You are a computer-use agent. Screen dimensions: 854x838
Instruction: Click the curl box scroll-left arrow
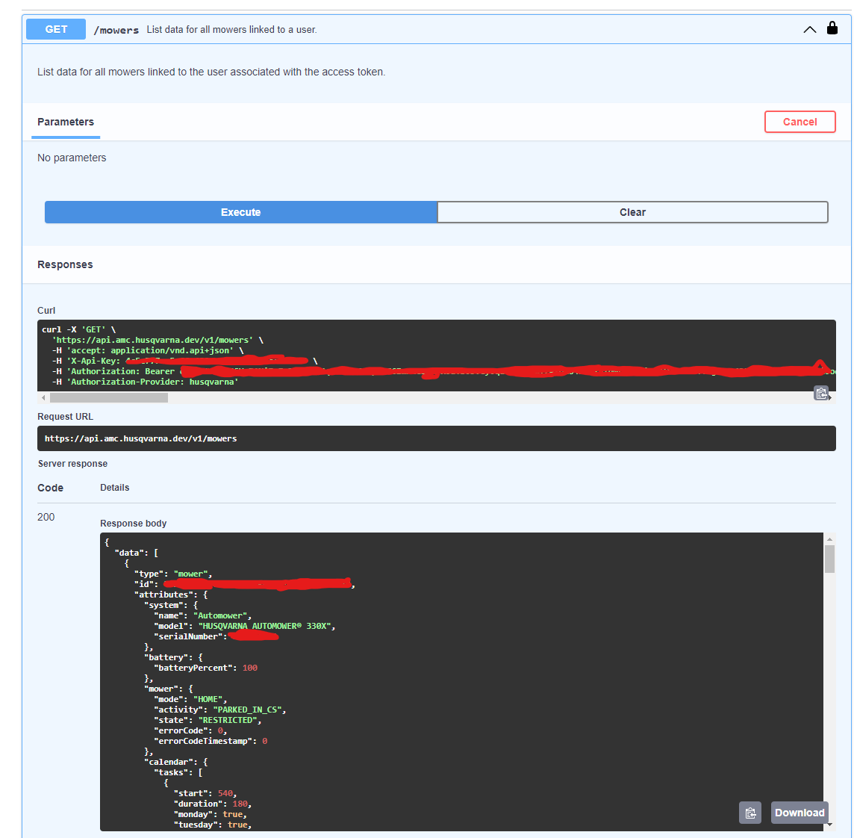pos(43,398)
